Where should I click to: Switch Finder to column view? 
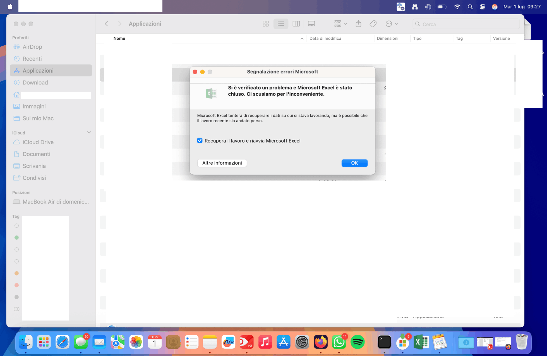pyautogui.click(x=296, y=24)
